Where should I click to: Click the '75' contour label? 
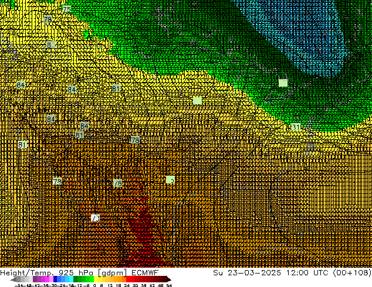67,9
